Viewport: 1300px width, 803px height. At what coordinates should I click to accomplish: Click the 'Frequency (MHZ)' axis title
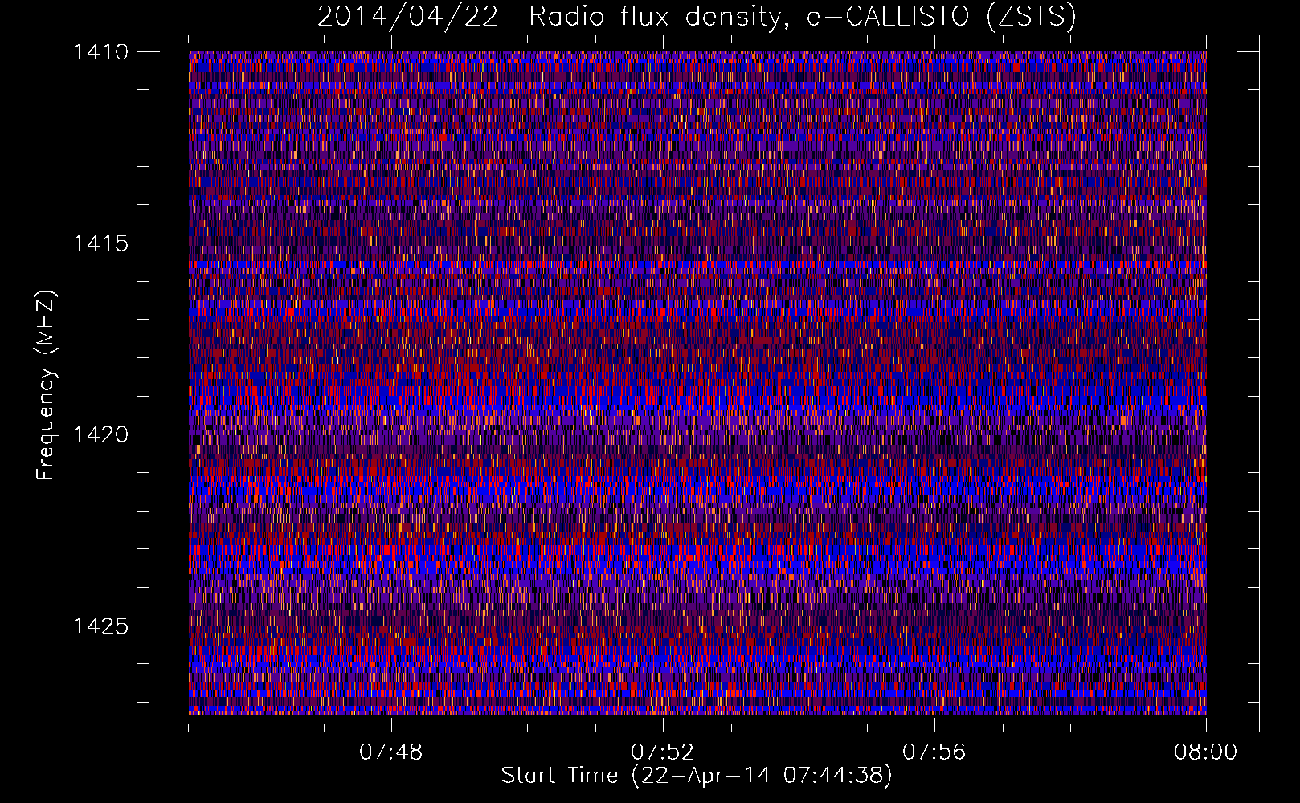click(x=47, y=385)
